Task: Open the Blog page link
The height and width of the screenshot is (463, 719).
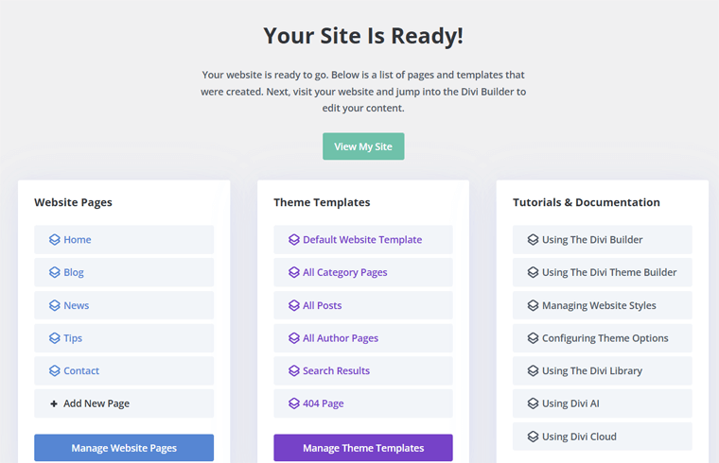Action: coord(124,272)
